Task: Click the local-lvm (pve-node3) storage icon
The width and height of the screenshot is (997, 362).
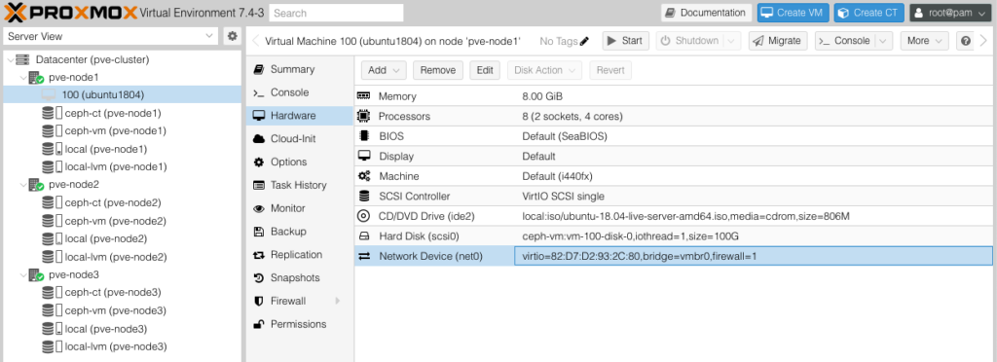Action: coord(49,346)
